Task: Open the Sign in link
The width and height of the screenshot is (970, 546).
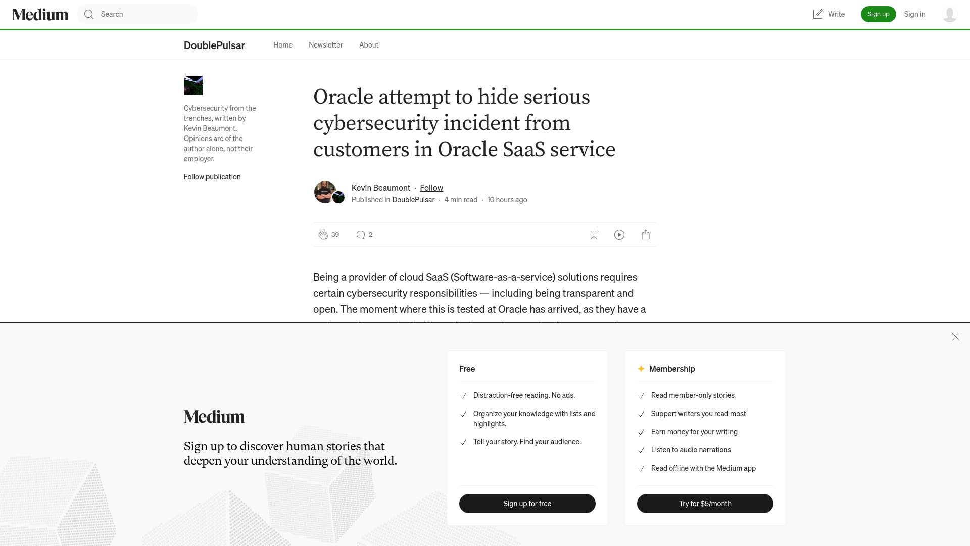Action: click(914, 14)
